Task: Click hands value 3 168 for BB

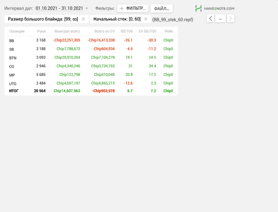Action: click(41, 40)
